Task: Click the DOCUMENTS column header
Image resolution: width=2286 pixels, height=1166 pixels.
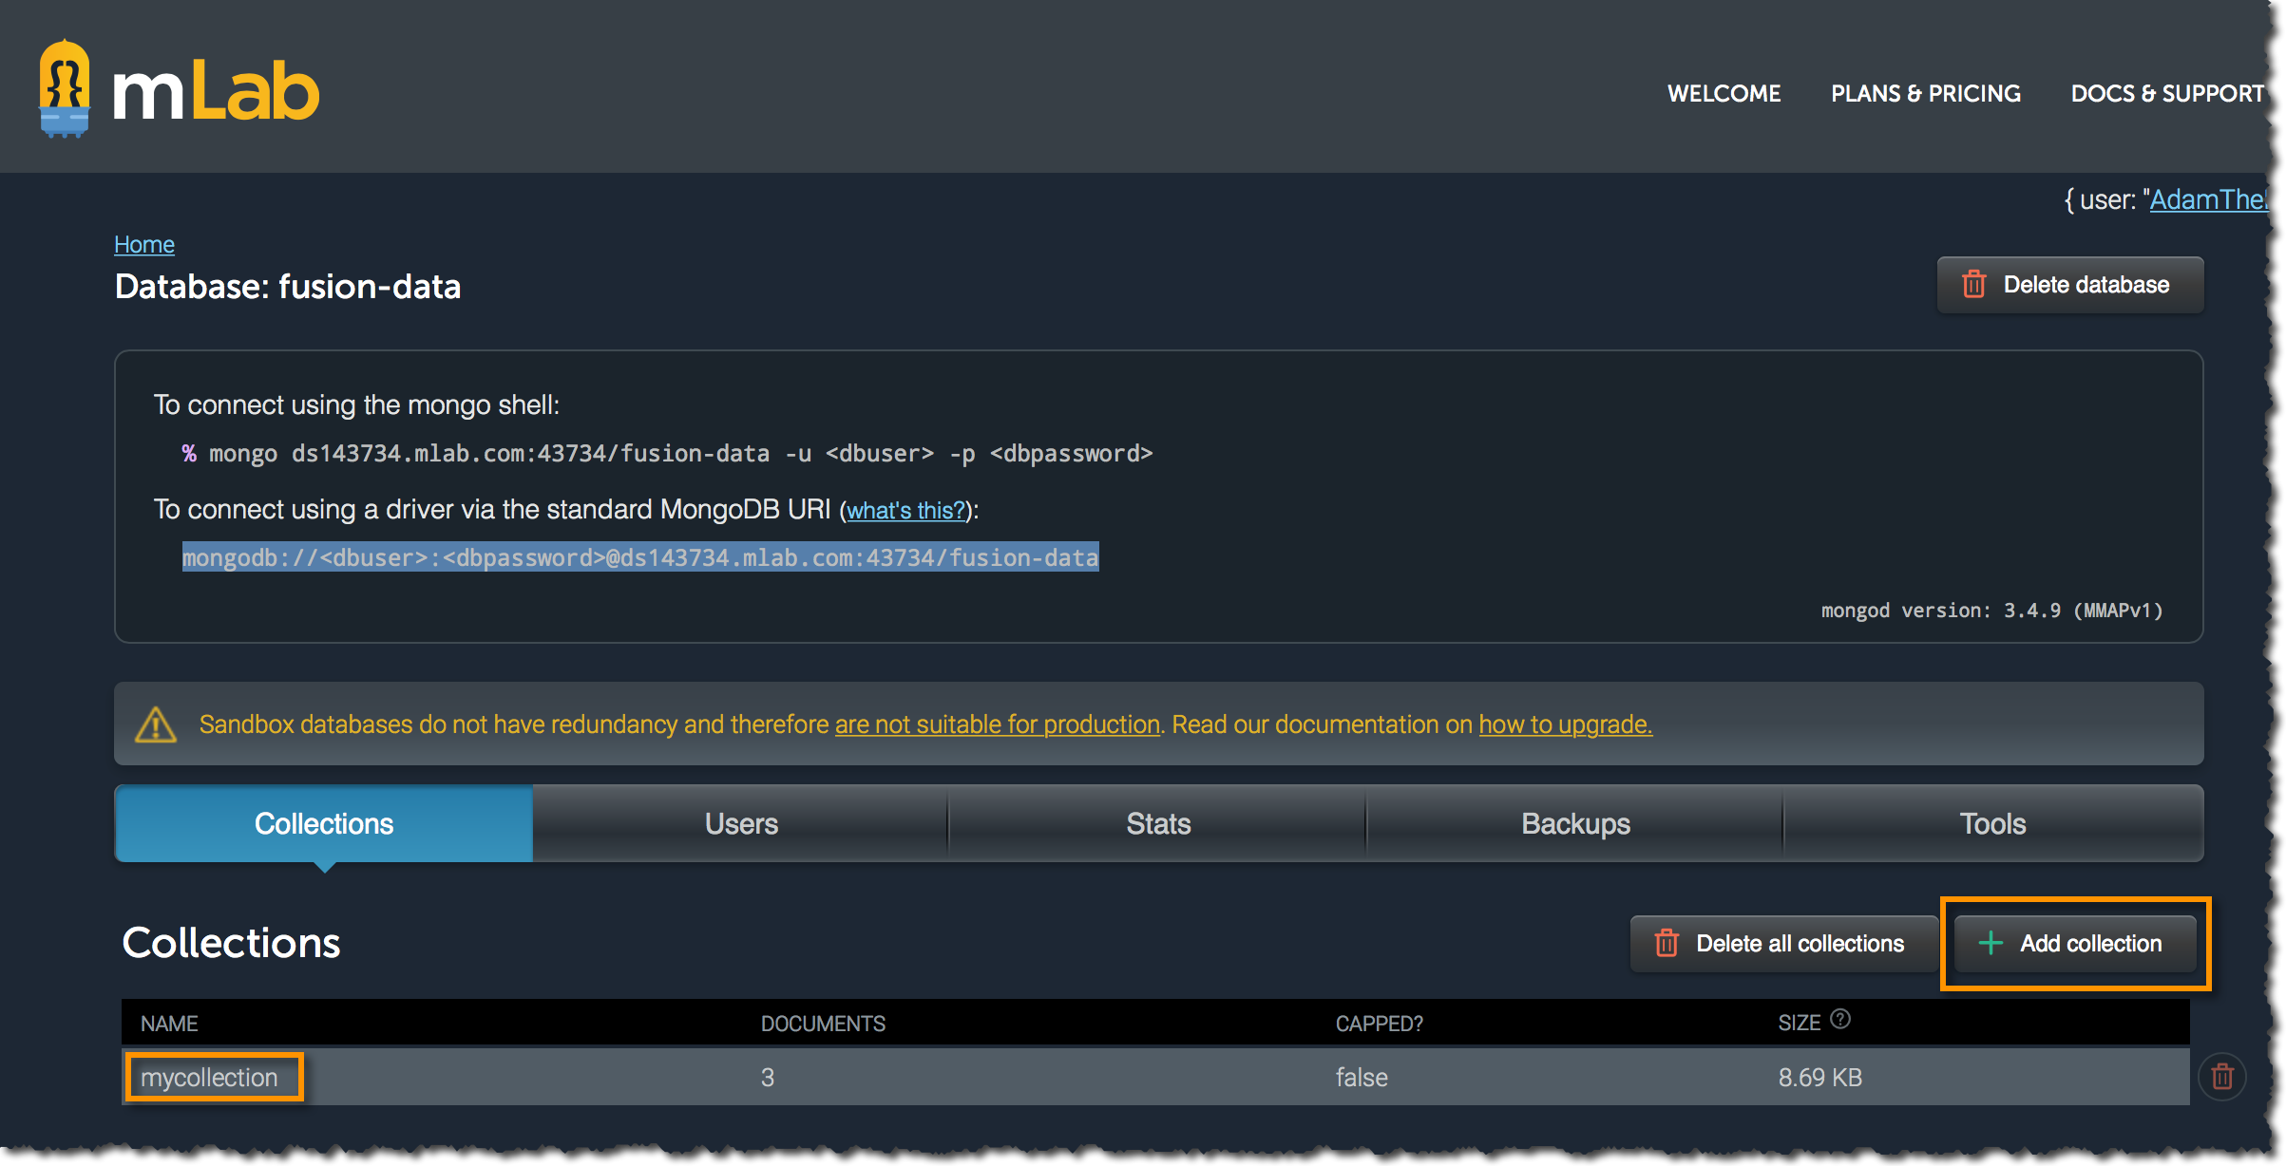Action: click(823, 1024)
